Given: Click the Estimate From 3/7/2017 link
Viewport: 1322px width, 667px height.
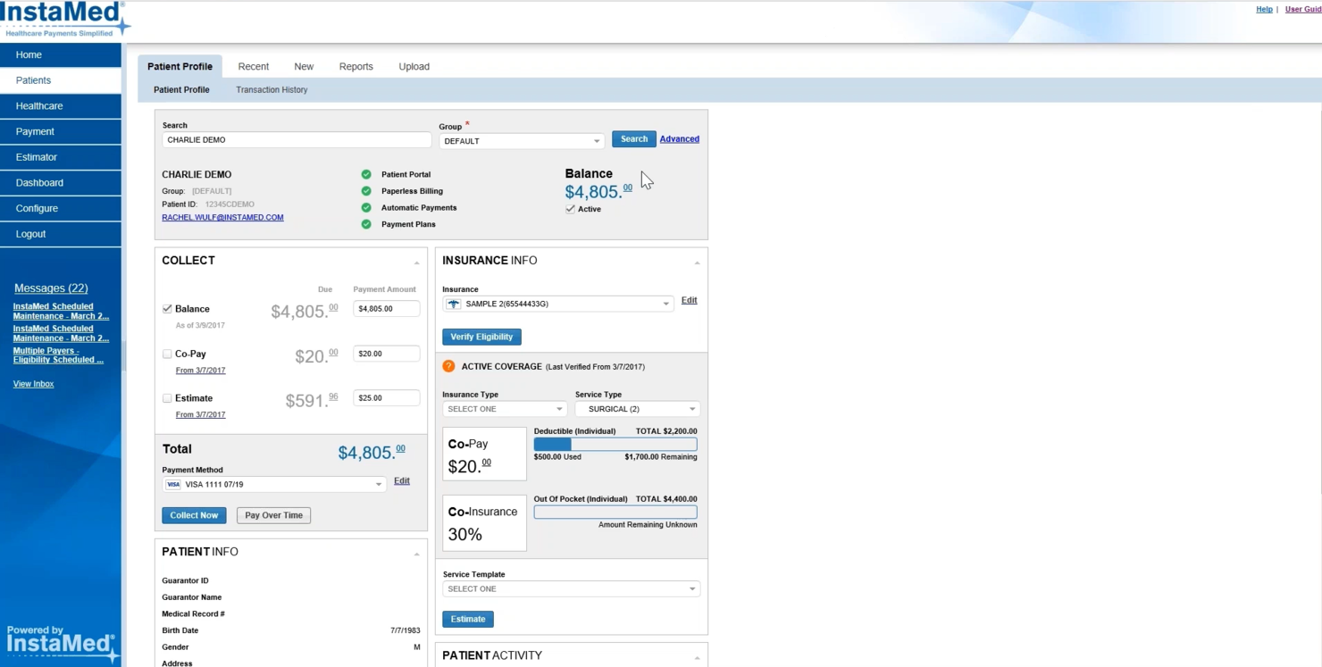Looking at the screenshot, I should coord(200,415).
